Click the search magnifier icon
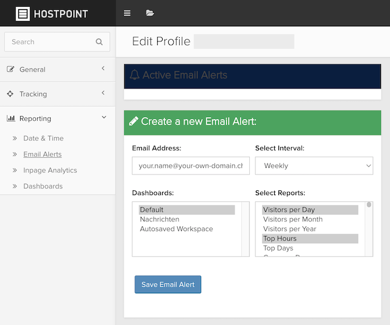 [99, 42]
